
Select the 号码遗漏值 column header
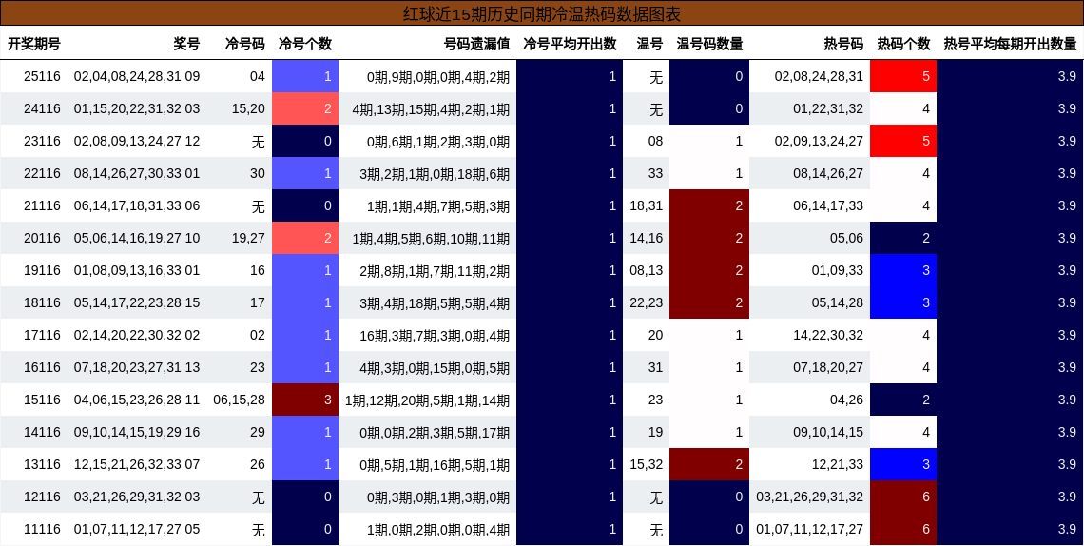click(x=477, y=45)
